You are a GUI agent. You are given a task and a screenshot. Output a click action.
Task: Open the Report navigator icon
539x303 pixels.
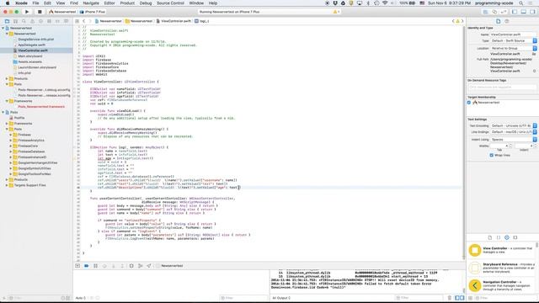click(x=66, y=21)
